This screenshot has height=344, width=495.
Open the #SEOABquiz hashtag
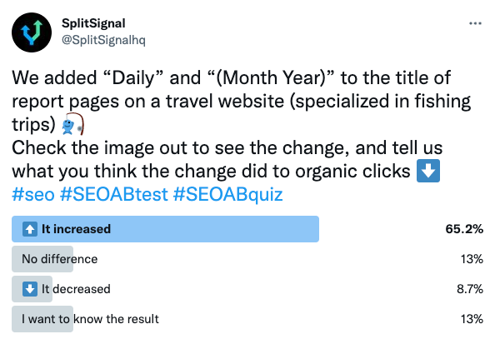pyautogui.click(x=227, y=194)
